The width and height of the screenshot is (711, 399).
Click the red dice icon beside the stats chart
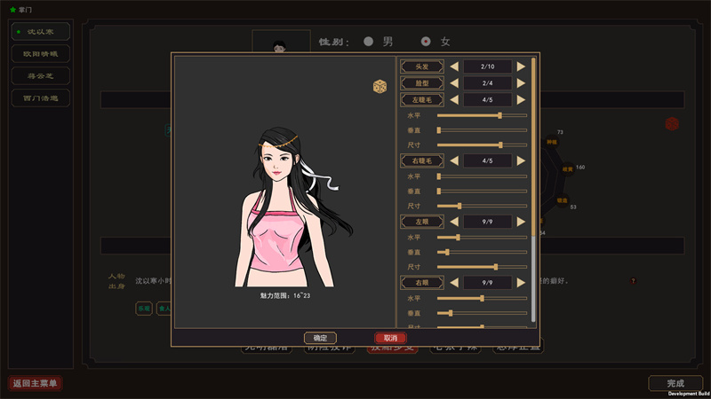[x=673, y=123]
